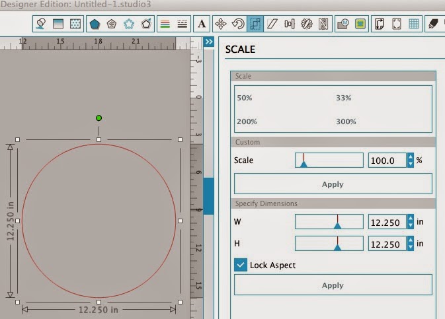Open the Cut Settings blade icon

tap(433, 24)
